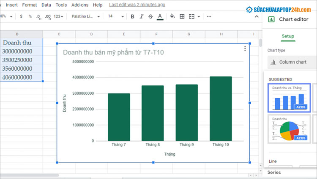Screen dimensions: 317x179
Task: Open the last edit history link
Action: [x=137, y=5]
